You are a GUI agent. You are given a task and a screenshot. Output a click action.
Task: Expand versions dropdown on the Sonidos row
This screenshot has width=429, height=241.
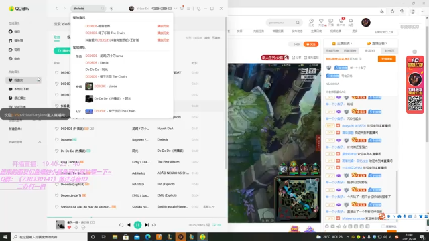tap(209, 207)
